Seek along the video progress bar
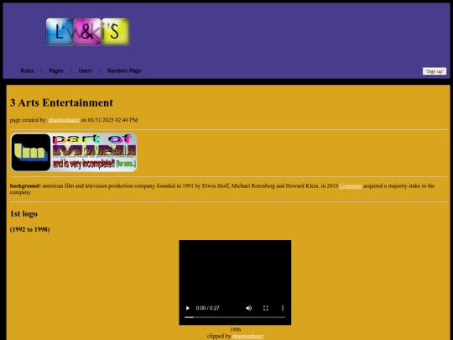 click(x=235, y=317)
